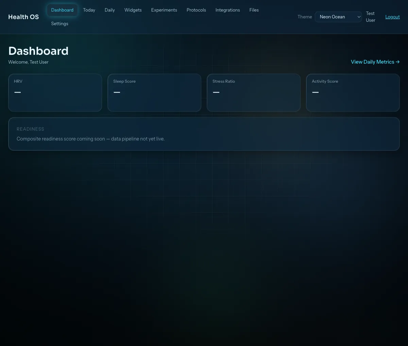Navigate to Settings
This screenshot has width=408, height=346.
click(60, 23)
